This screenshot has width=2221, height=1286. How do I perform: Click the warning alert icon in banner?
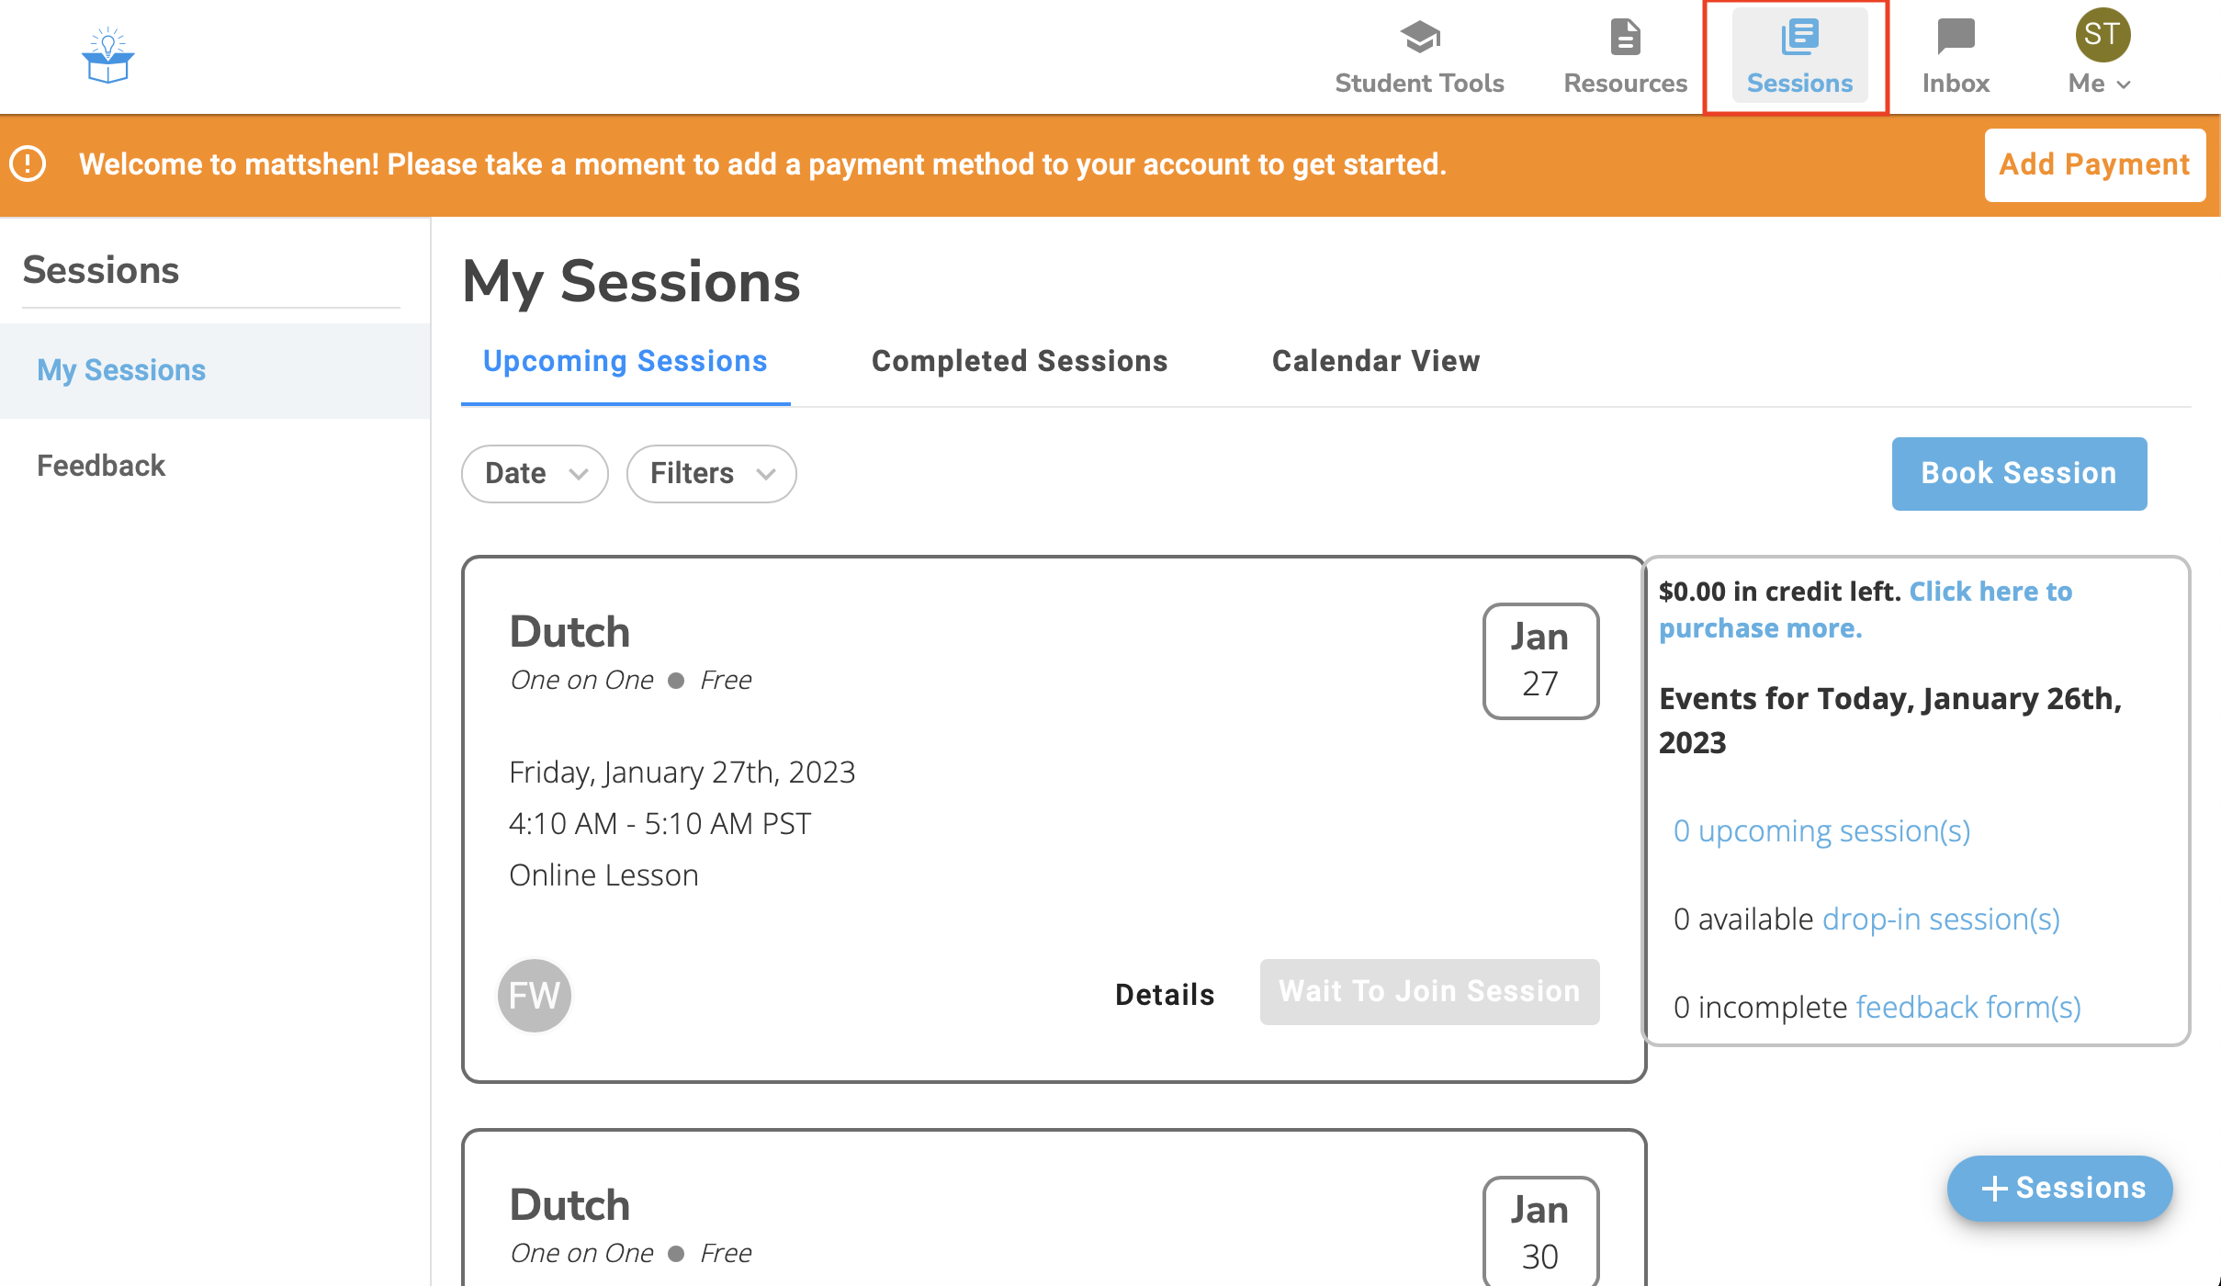[x=28, y=164]
